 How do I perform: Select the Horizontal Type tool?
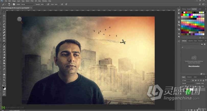pos(4,66)
